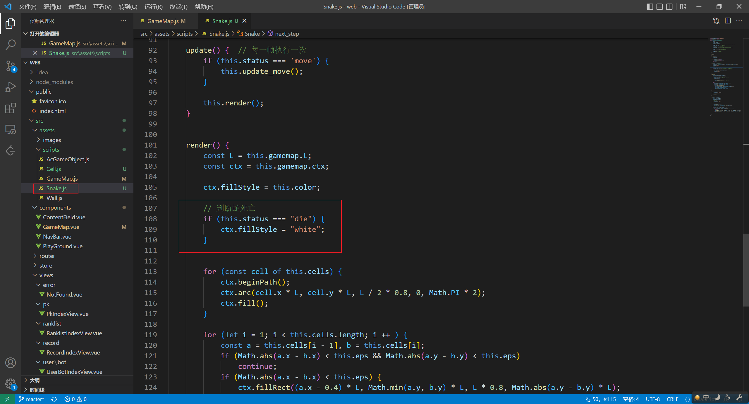
Task: Open the 终端(T) Terminal menu
Action: tap(178, 6)
